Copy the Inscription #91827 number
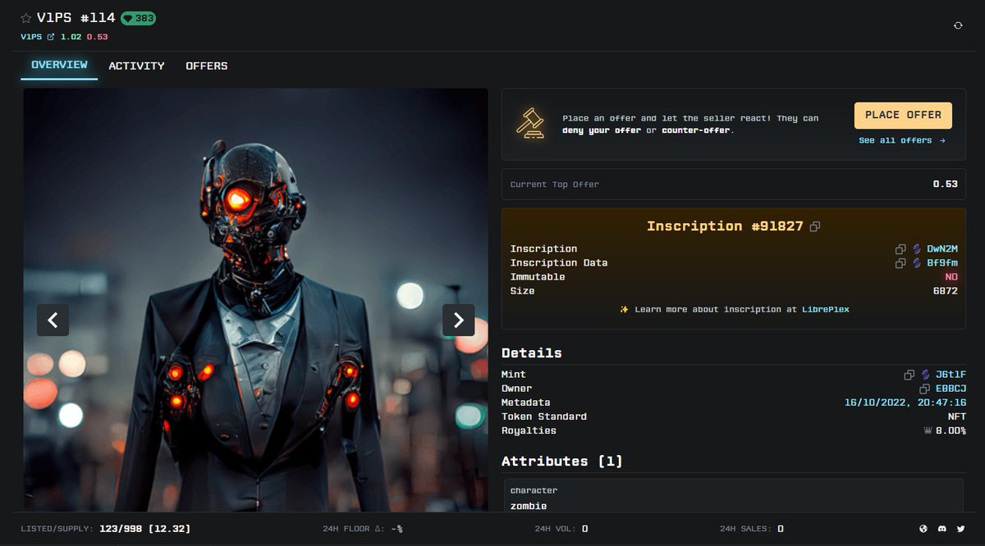 [814, 226]
